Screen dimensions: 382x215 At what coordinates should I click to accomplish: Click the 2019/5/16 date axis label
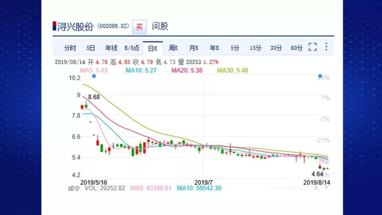click(x=94, y=182)
